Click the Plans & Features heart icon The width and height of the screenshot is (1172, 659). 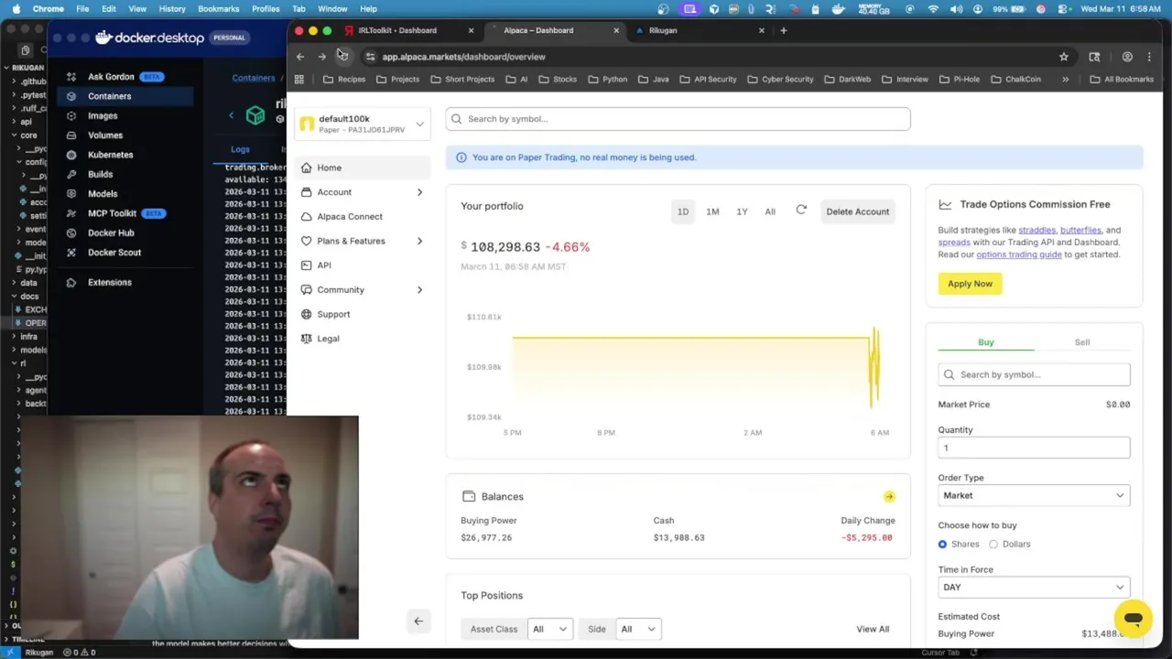(306, 241)
